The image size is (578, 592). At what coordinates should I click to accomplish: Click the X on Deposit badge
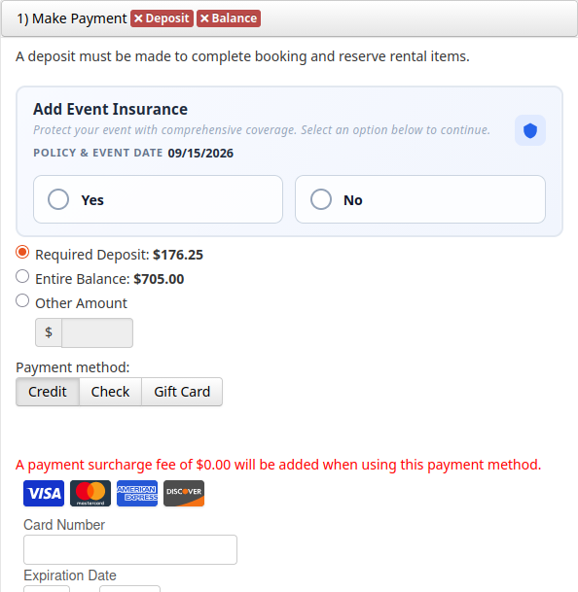[x=139, y=18]
